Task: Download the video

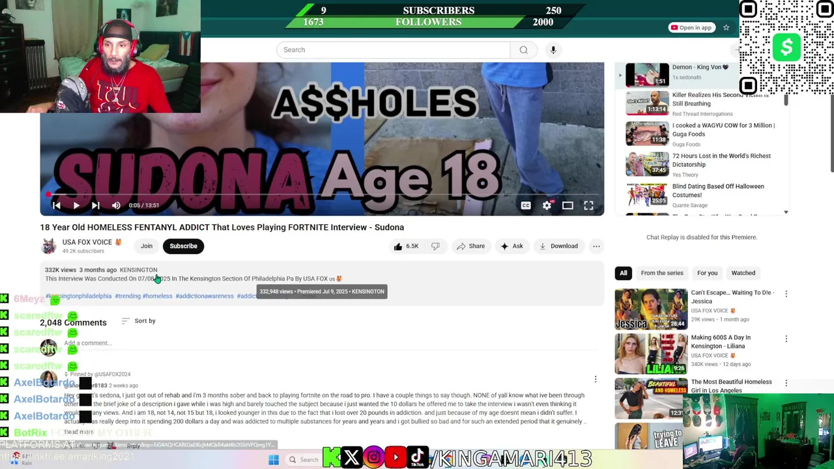Action: click(x=558, y=246)
